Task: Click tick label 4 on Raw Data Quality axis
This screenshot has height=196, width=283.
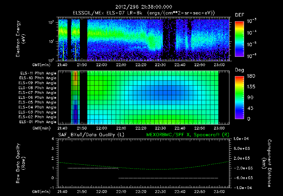Action: click(53, 139)
